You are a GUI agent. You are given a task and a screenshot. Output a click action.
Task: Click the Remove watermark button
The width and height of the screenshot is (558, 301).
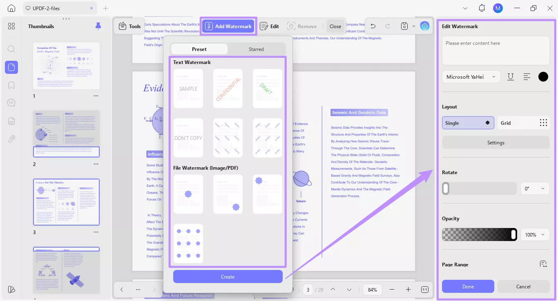click(x=302, y=26)
